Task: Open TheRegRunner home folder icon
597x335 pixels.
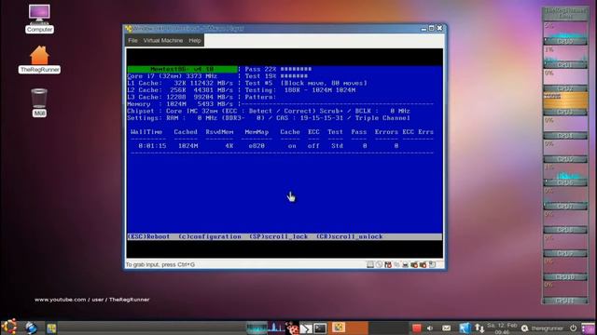Action: pyautogui.click(x=39, y=60)
